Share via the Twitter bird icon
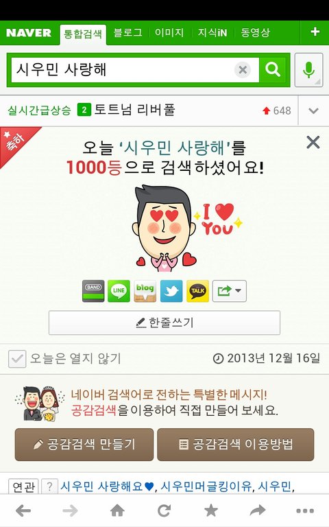329x527 pixels. (171, 291)
